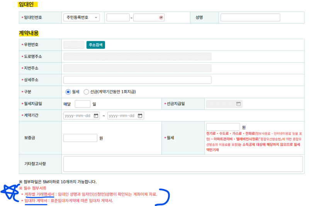Screen dimensions: 309x206
Task: Click the 임대인 section heading
Action: tap(26, 4)
